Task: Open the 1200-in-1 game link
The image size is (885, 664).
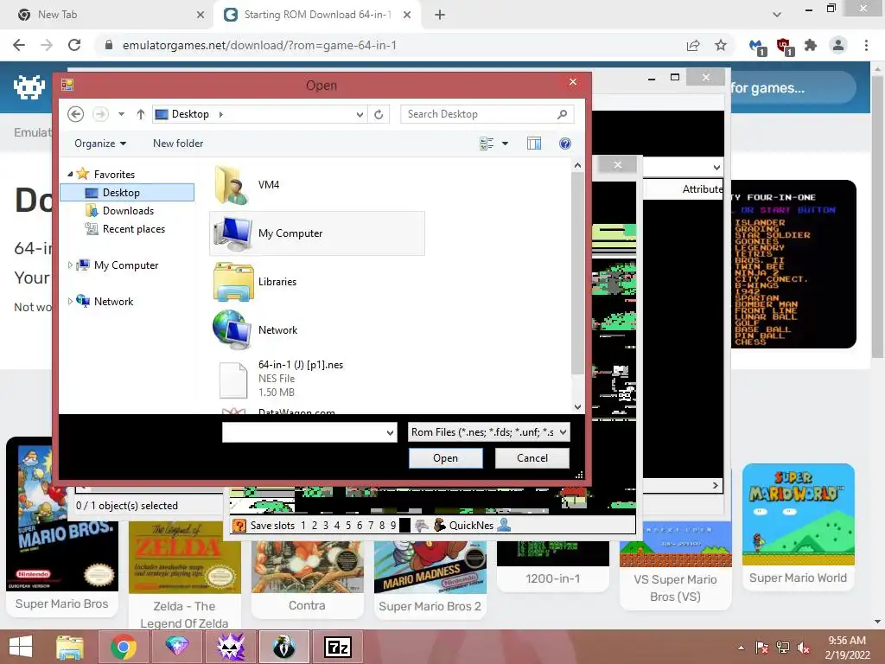Action: pos(552,578)
